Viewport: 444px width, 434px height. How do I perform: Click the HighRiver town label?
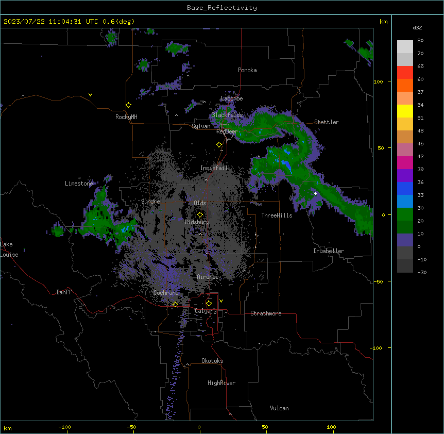[x=221, y=383]
